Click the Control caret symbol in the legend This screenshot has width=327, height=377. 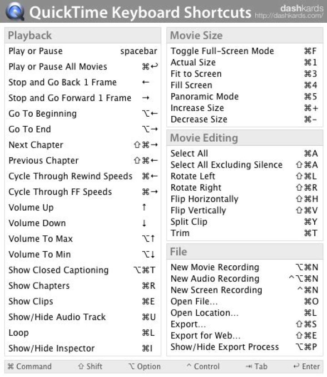tap(189, 366)
